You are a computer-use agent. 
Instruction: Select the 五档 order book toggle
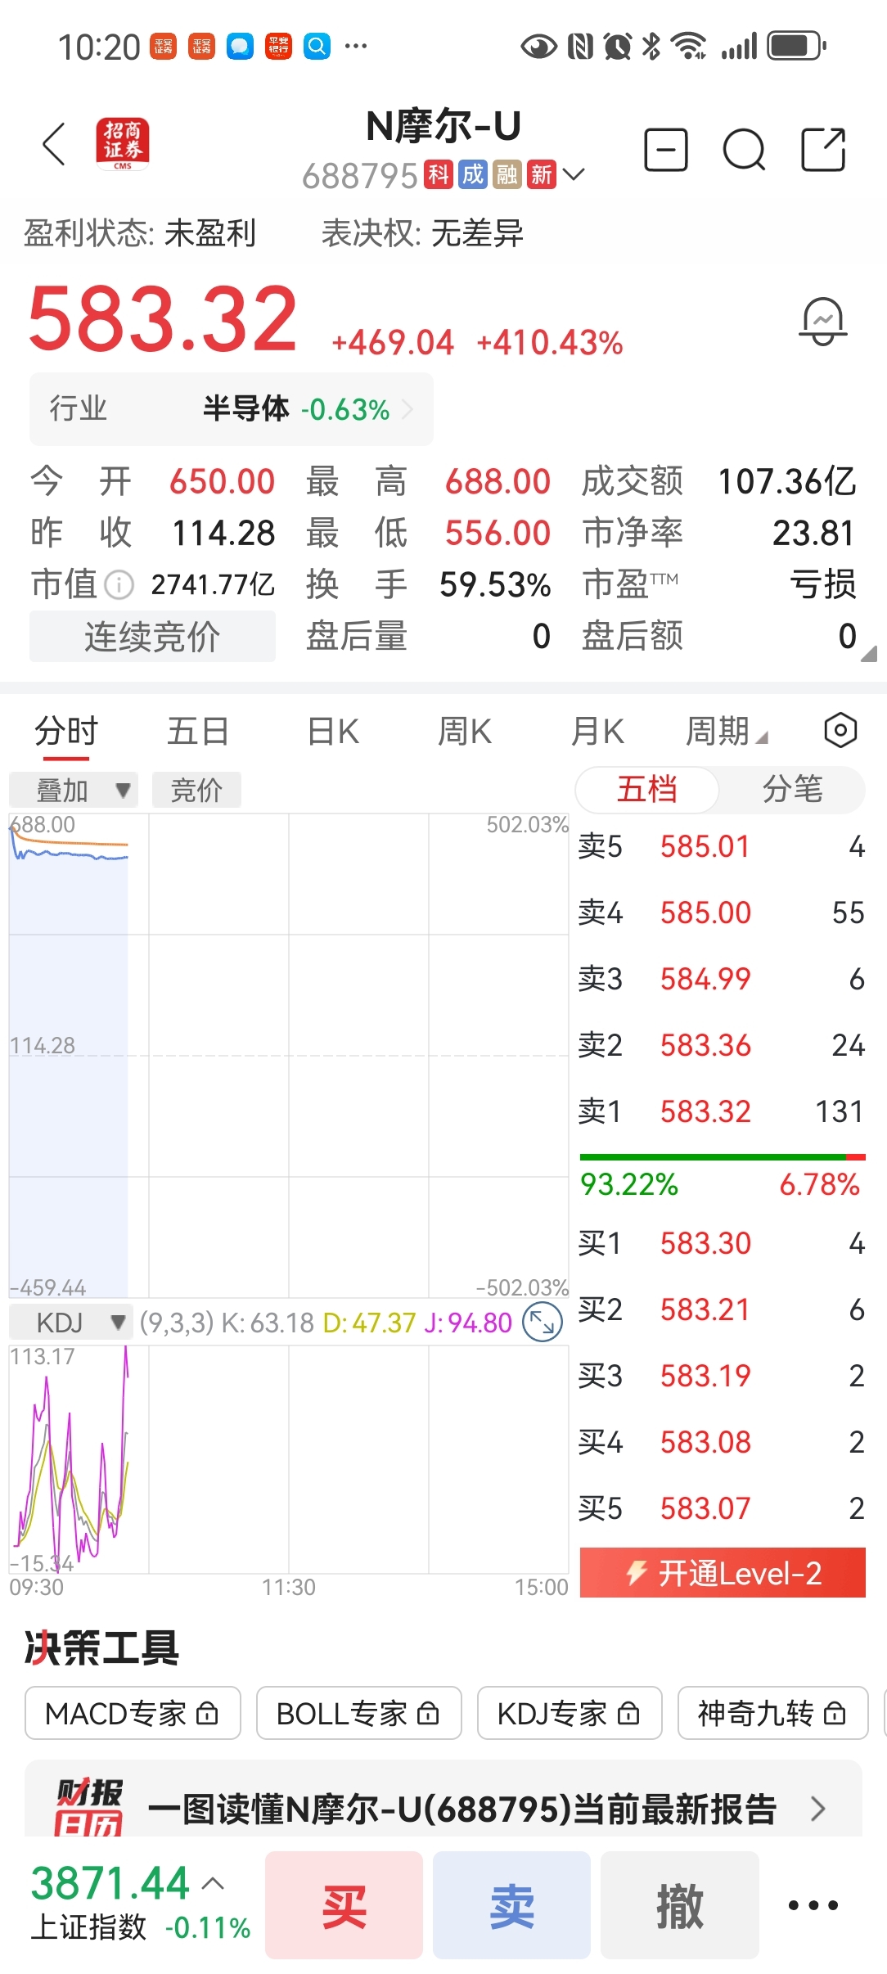click(646, 789)
